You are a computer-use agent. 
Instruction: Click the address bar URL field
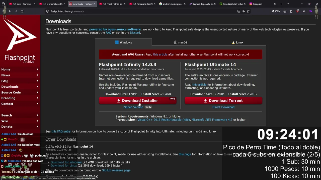[140, 11]
